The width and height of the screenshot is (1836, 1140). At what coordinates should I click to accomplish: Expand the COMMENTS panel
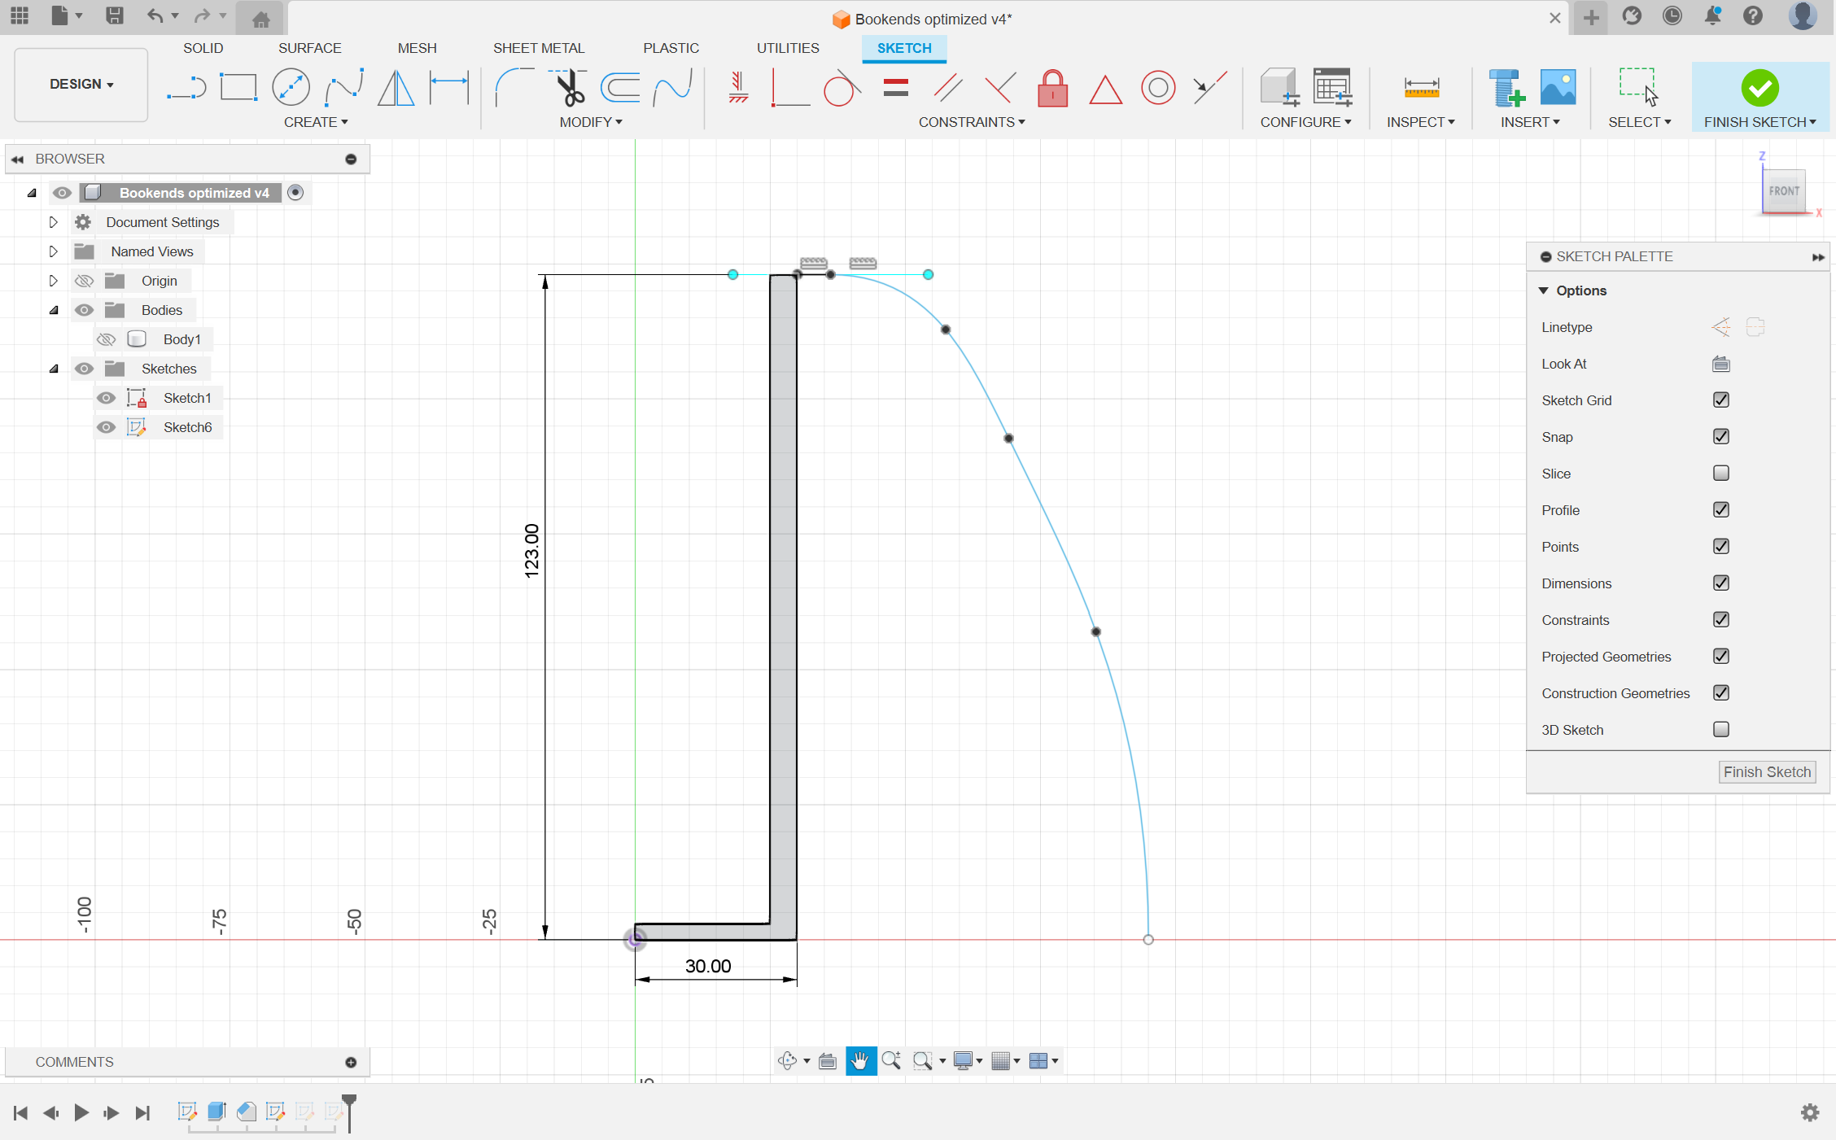(x=351, y=1062)
